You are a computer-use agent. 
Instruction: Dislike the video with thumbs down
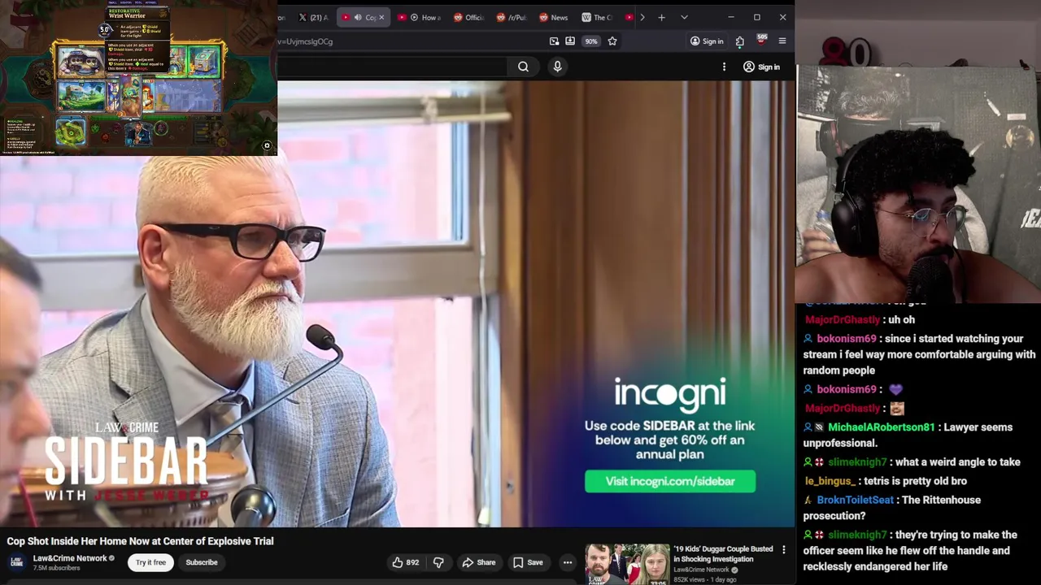(x=438, y=562)
